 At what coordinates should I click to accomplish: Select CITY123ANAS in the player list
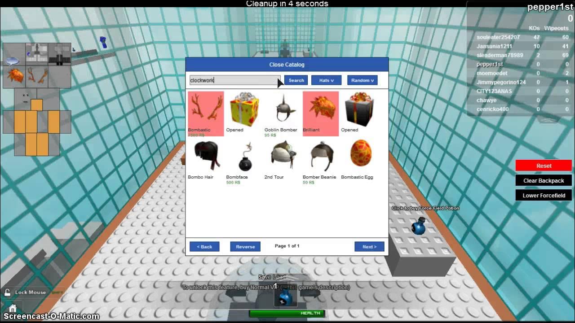494,91
